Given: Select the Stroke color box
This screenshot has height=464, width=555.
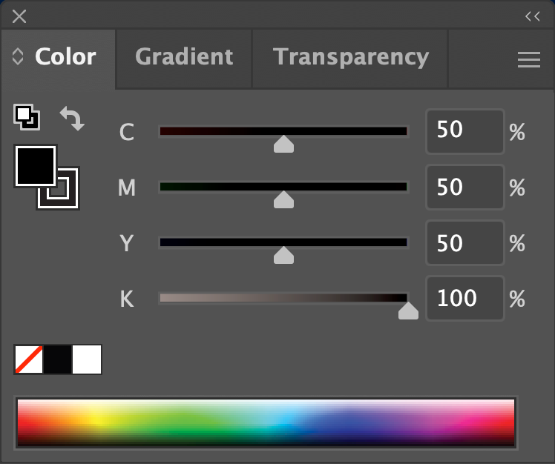Looking at the screenshot, I should (x=67, y=196).
